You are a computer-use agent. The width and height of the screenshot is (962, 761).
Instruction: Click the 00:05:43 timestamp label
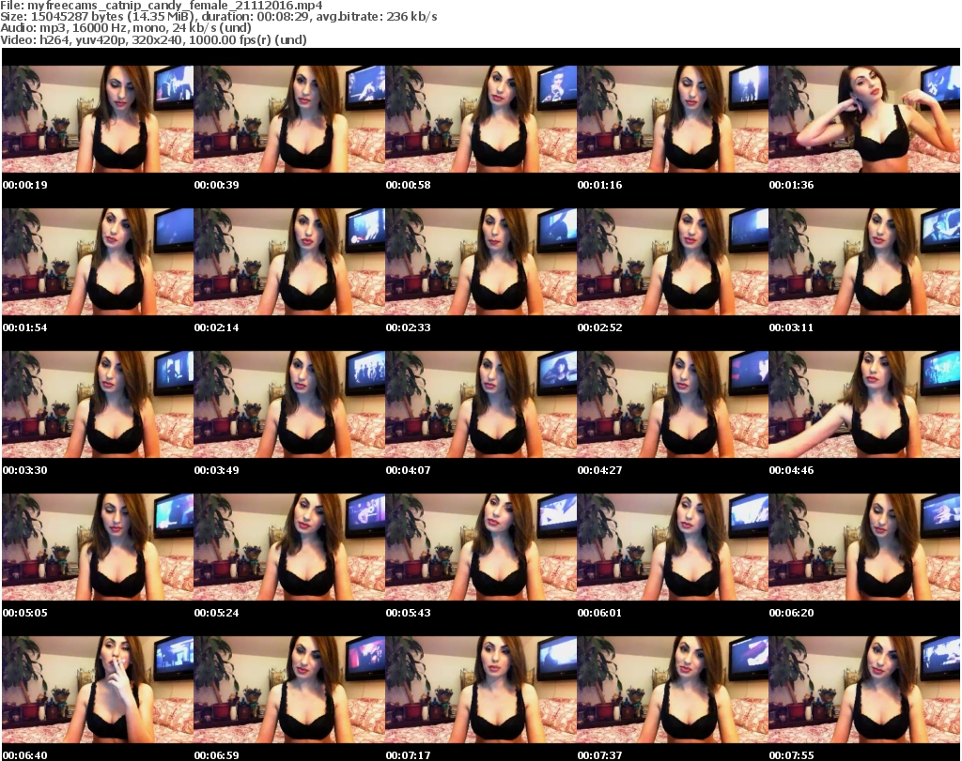(x=408, y=613)
